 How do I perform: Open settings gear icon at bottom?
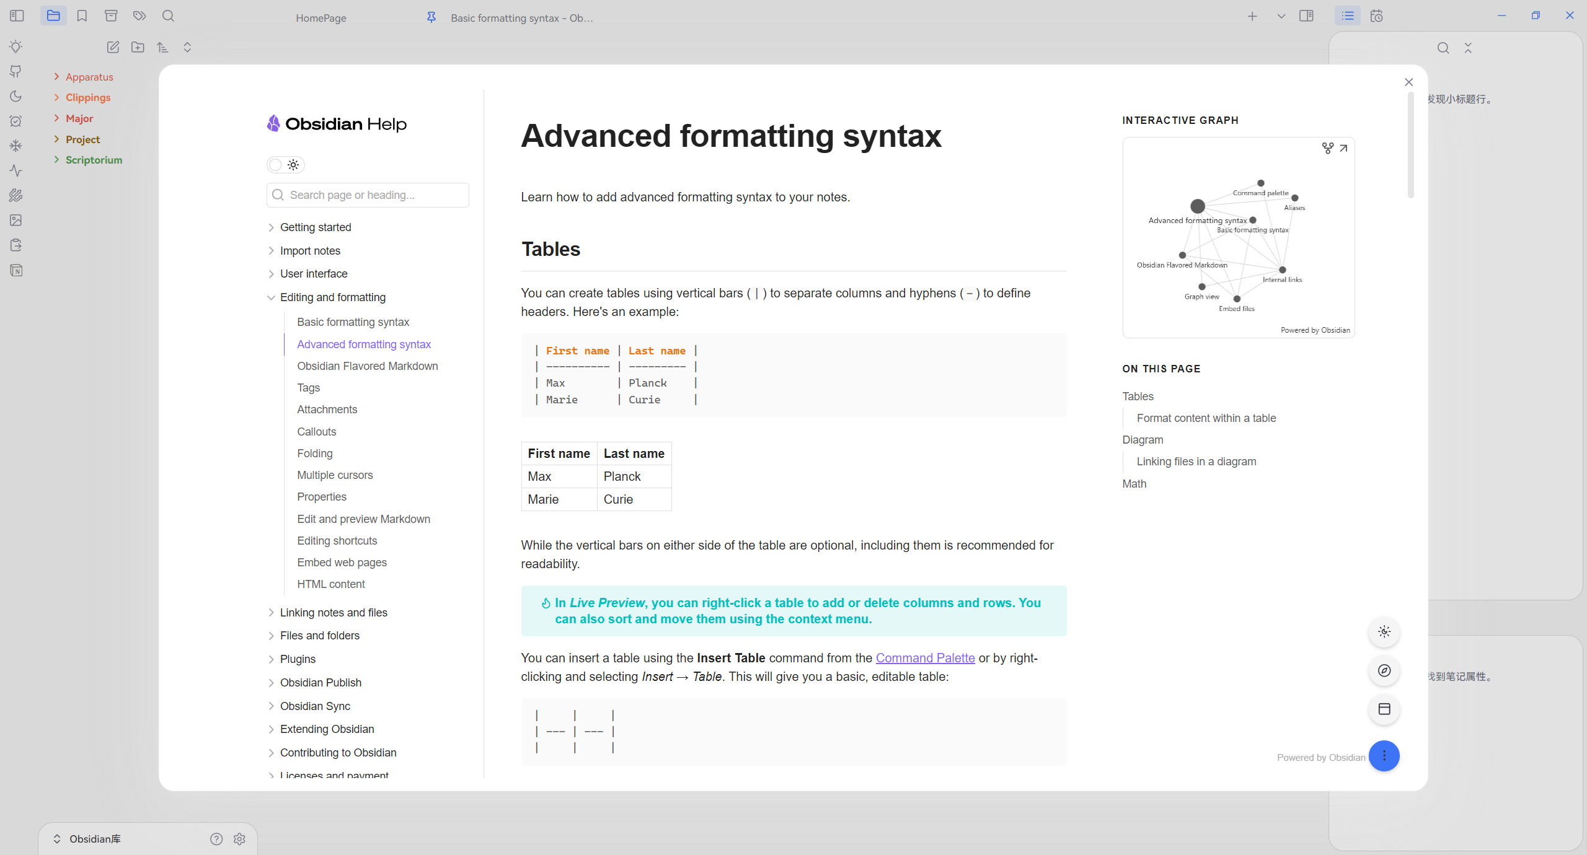(x=240, y=839)
